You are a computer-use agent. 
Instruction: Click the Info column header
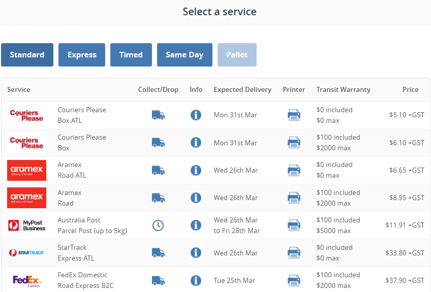coord(196,89)
